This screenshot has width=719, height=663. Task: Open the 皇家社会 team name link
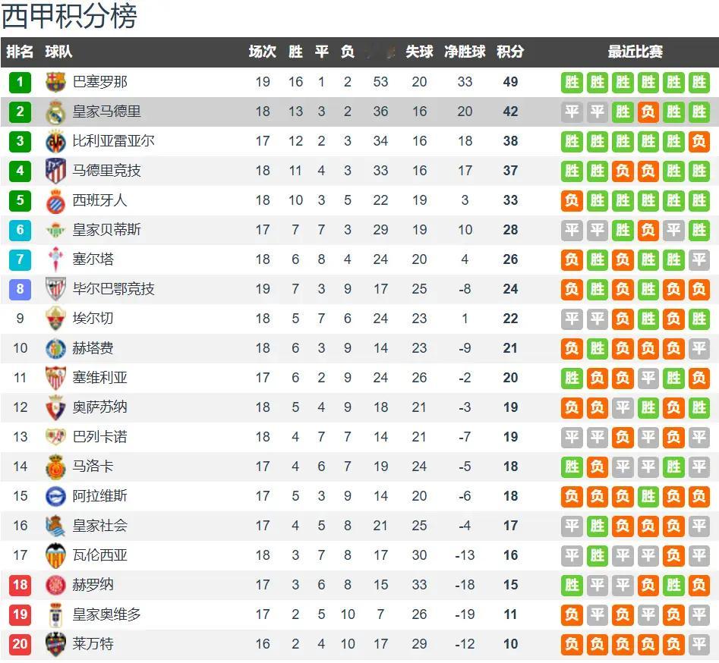(100, 526)
